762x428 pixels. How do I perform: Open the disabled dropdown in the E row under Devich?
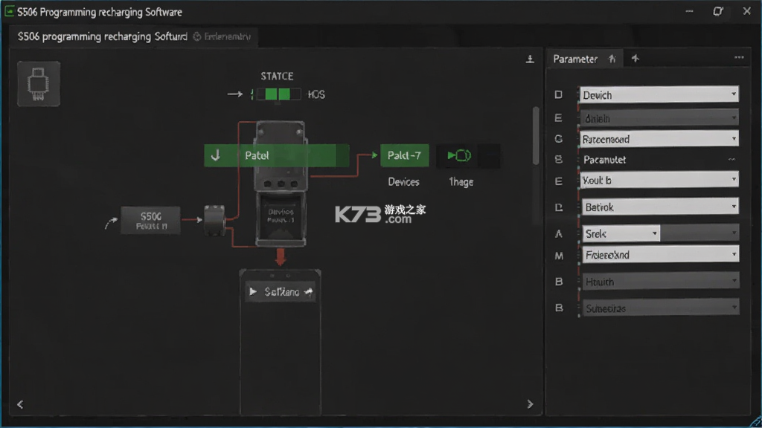tap(659, 118)
